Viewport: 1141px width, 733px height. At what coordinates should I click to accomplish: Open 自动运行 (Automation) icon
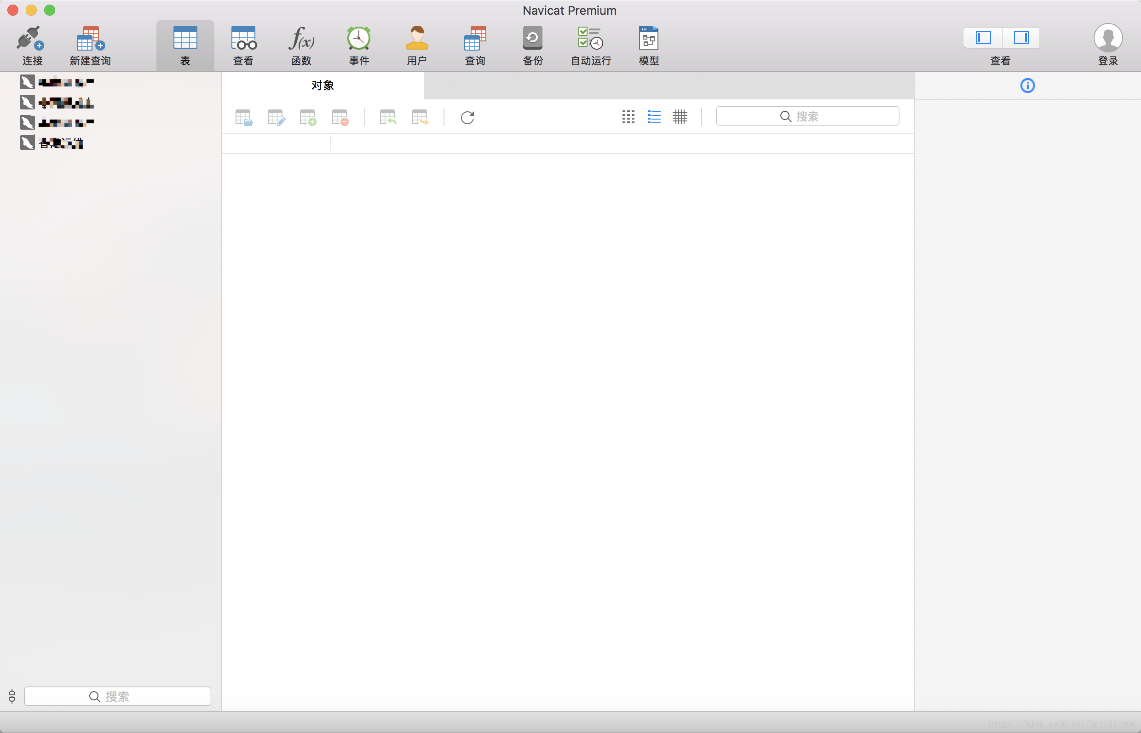[590, 39]
